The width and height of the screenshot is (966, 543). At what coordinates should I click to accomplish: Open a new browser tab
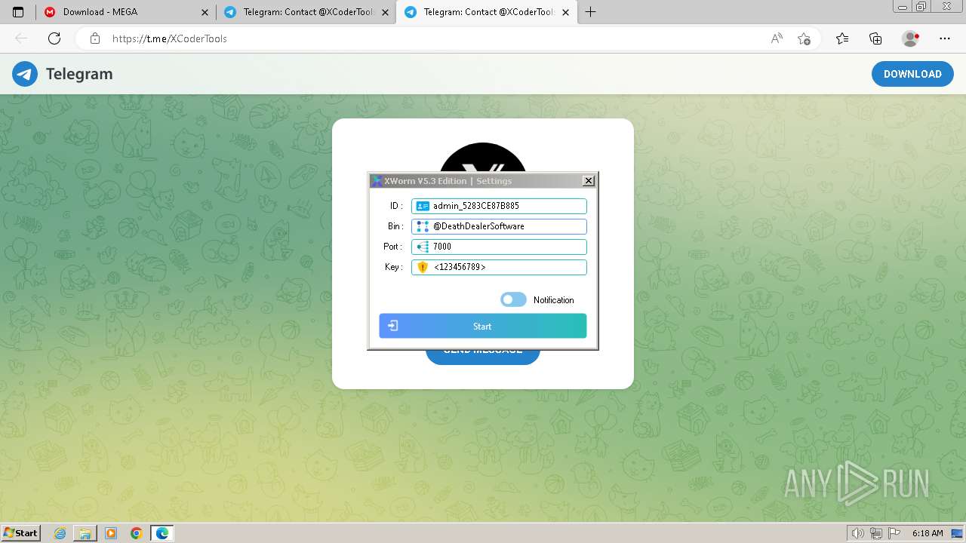coord(590,12)
